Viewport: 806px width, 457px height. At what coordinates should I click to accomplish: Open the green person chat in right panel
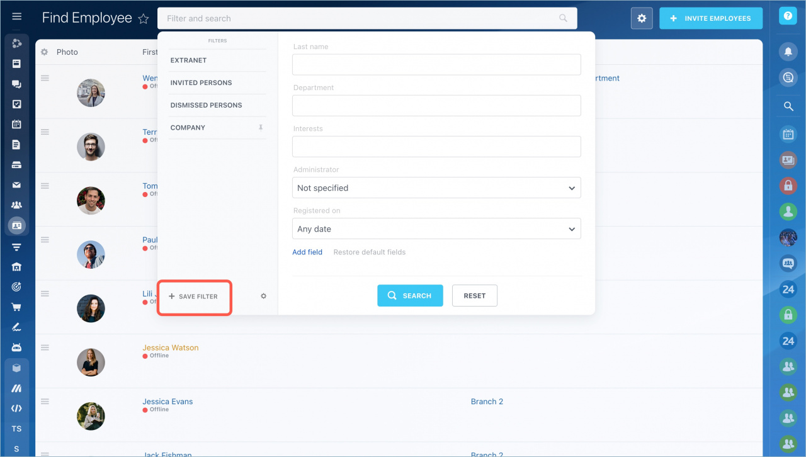click(788, 211)
